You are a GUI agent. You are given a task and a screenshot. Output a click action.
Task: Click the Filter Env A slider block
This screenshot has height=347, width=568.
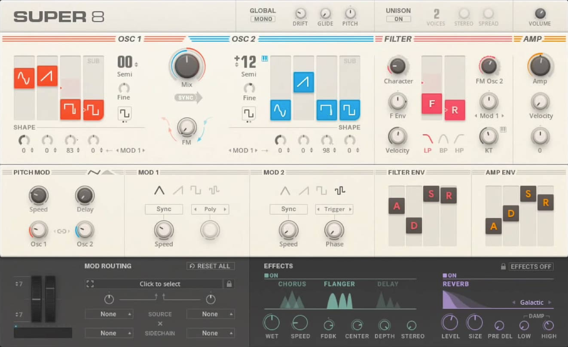point(397,206)
